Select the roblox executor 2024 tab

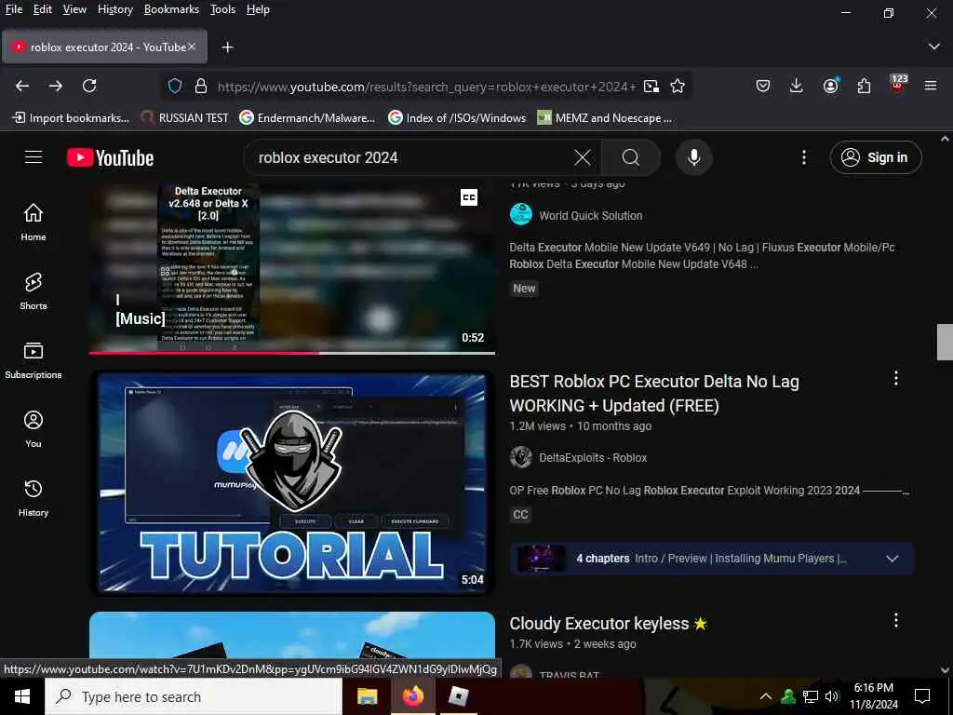[x=104, y=47]
